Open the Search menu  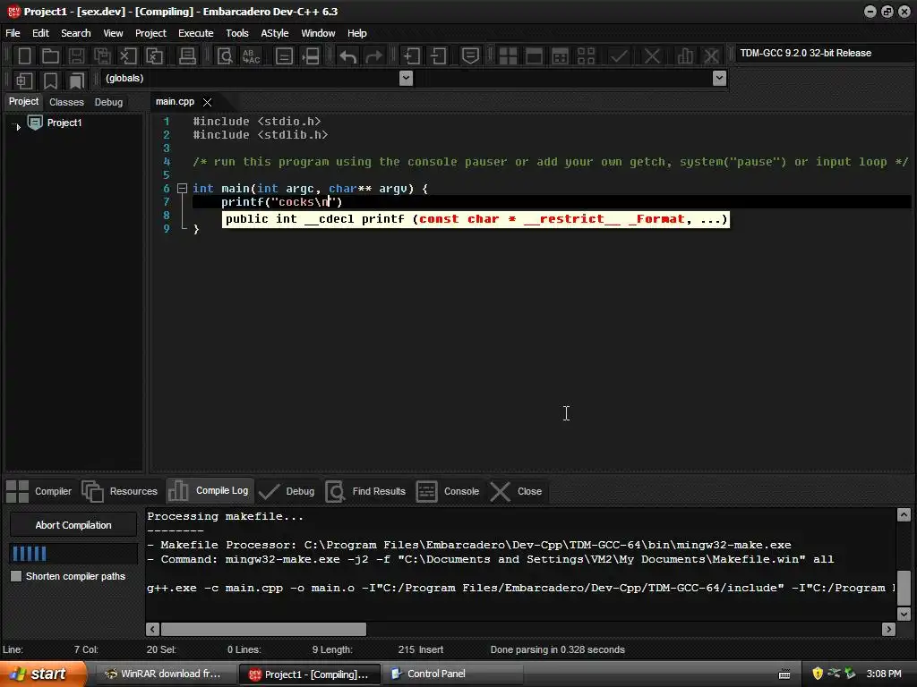click(x=76, y=33)
